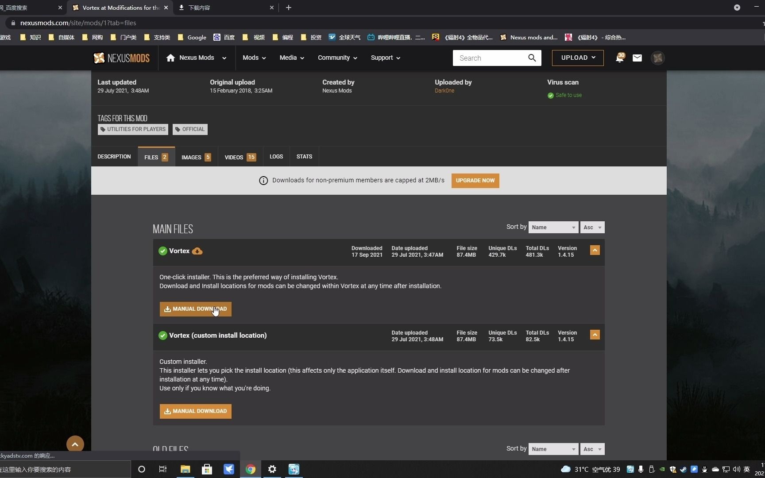The width and height of the screenshot is (765, 478).
Task: Click the Official tag
Action: coord(190,129)
